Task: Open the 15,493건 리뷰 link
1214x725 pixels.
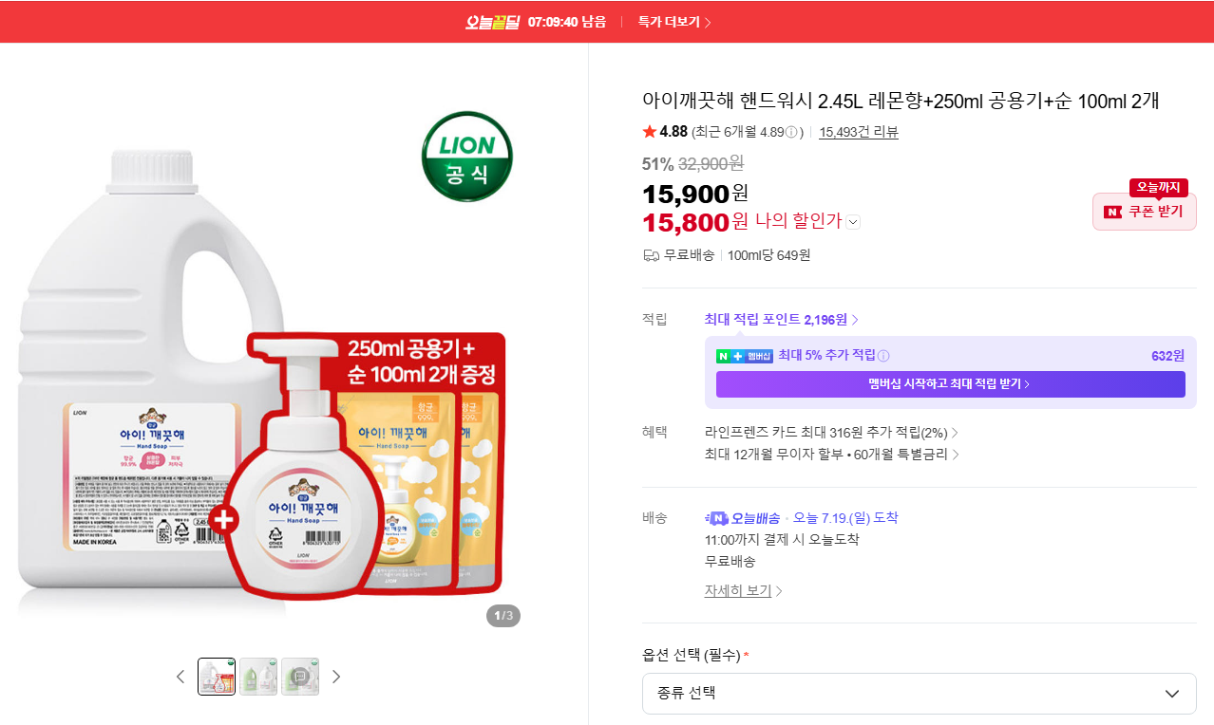Action: coord(859,132)
